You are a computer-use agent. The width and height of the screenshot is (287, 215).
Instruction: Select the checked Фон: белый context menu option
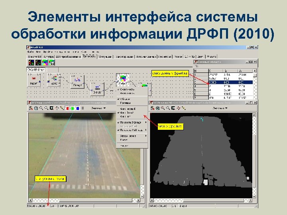click(132, 113)
